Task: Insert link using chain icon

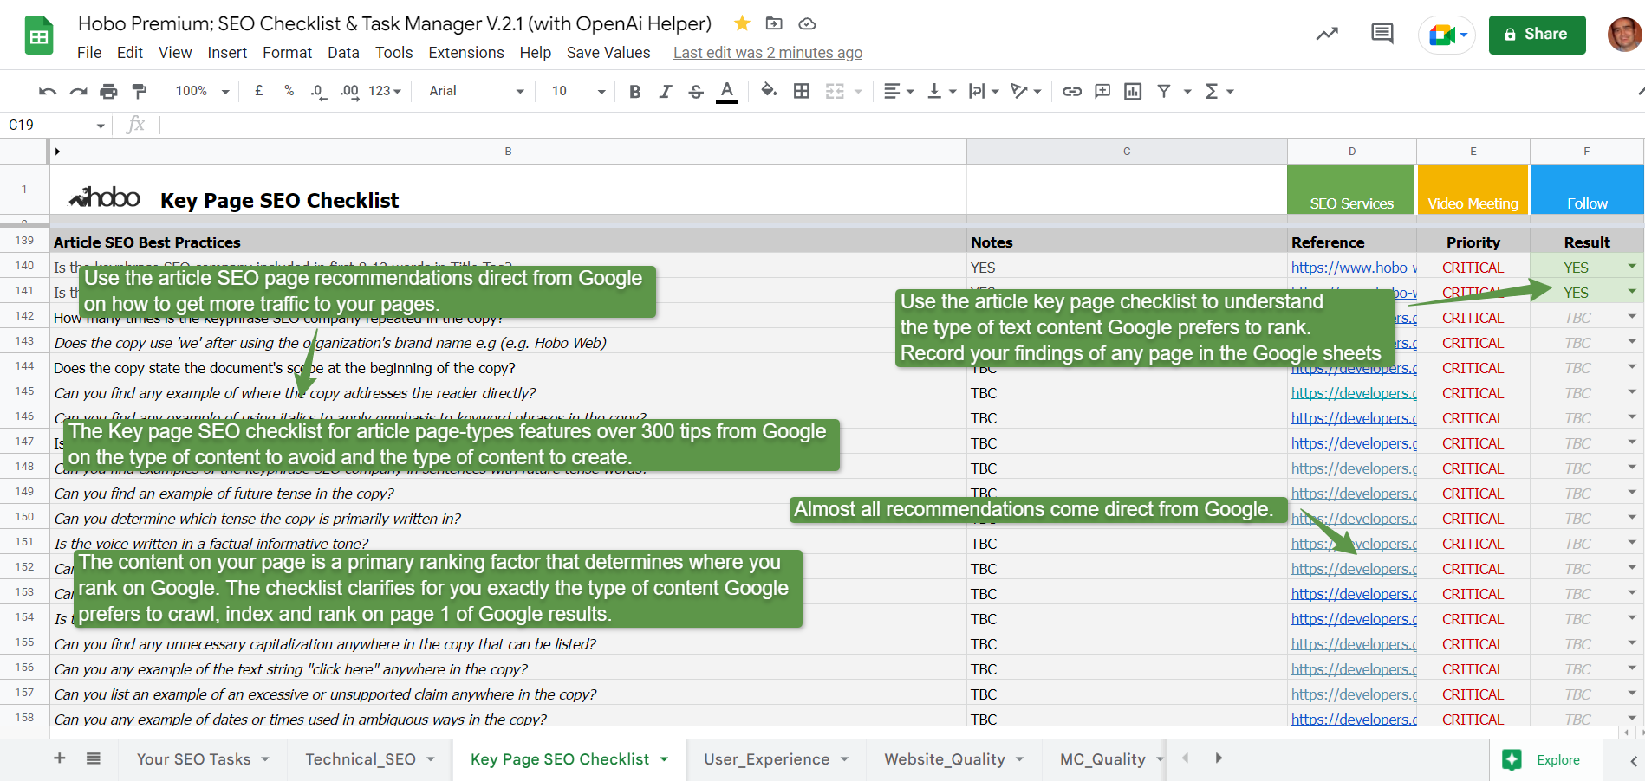Action: 1072,91
